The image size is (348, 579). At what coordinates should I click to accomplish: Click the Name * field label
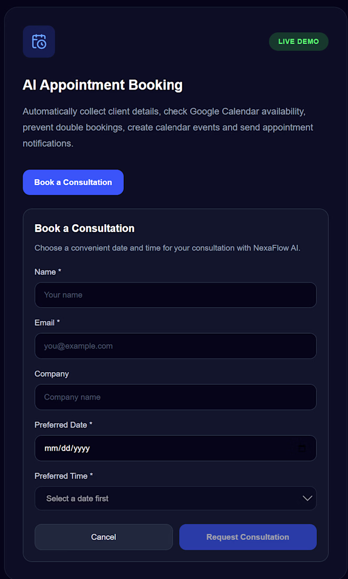click(x=48, y=272)
